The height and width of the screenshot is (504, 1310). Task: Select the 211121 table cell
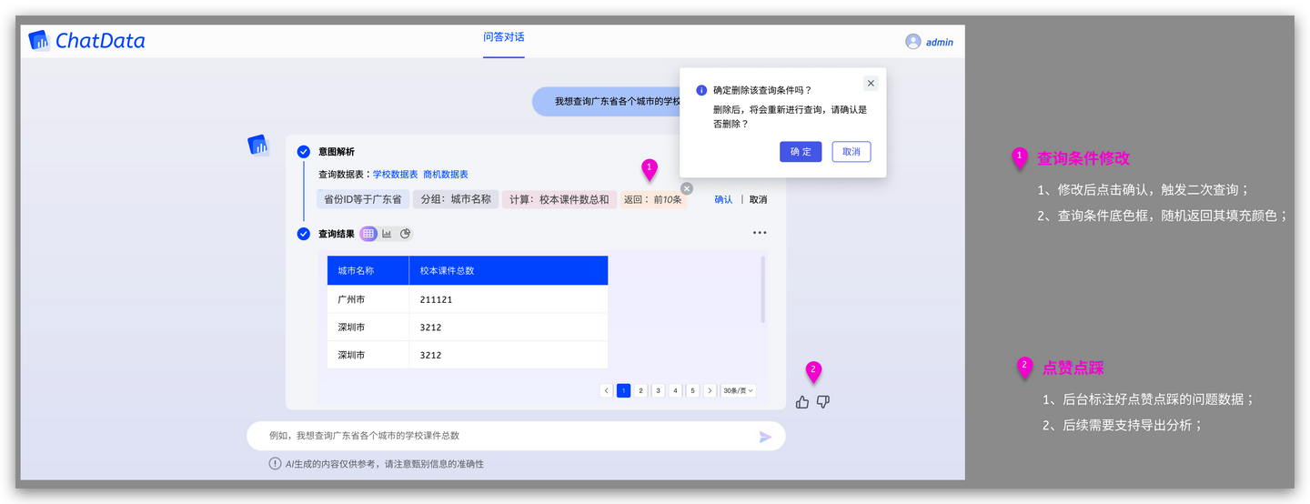coord(509,299)
